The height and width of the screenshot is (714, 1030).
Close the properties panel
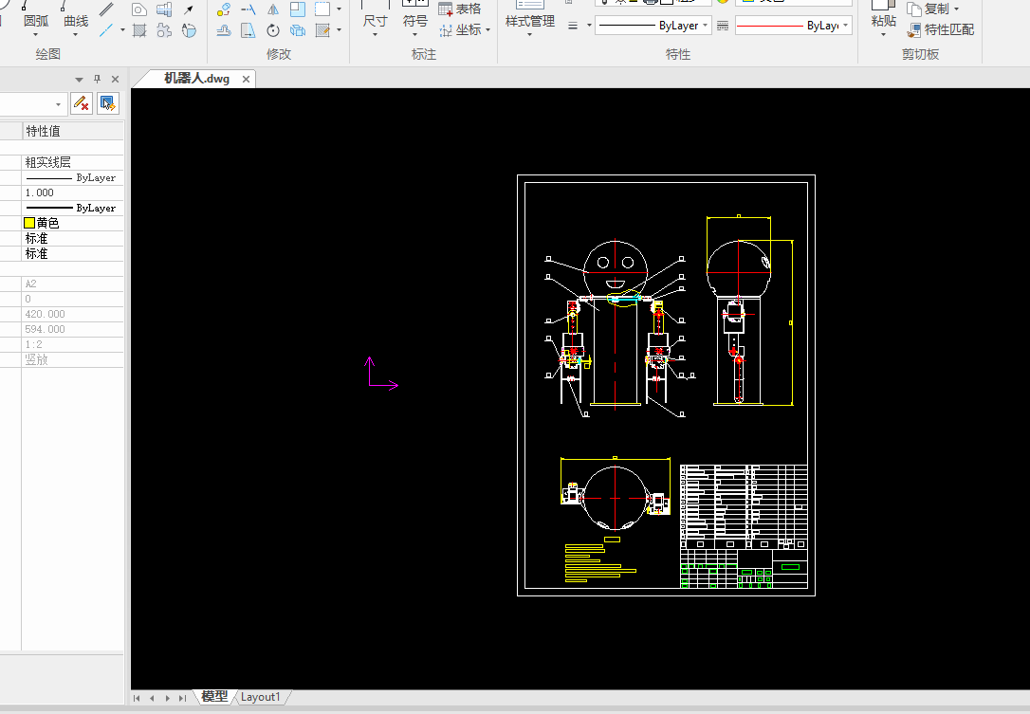[115, 79]
